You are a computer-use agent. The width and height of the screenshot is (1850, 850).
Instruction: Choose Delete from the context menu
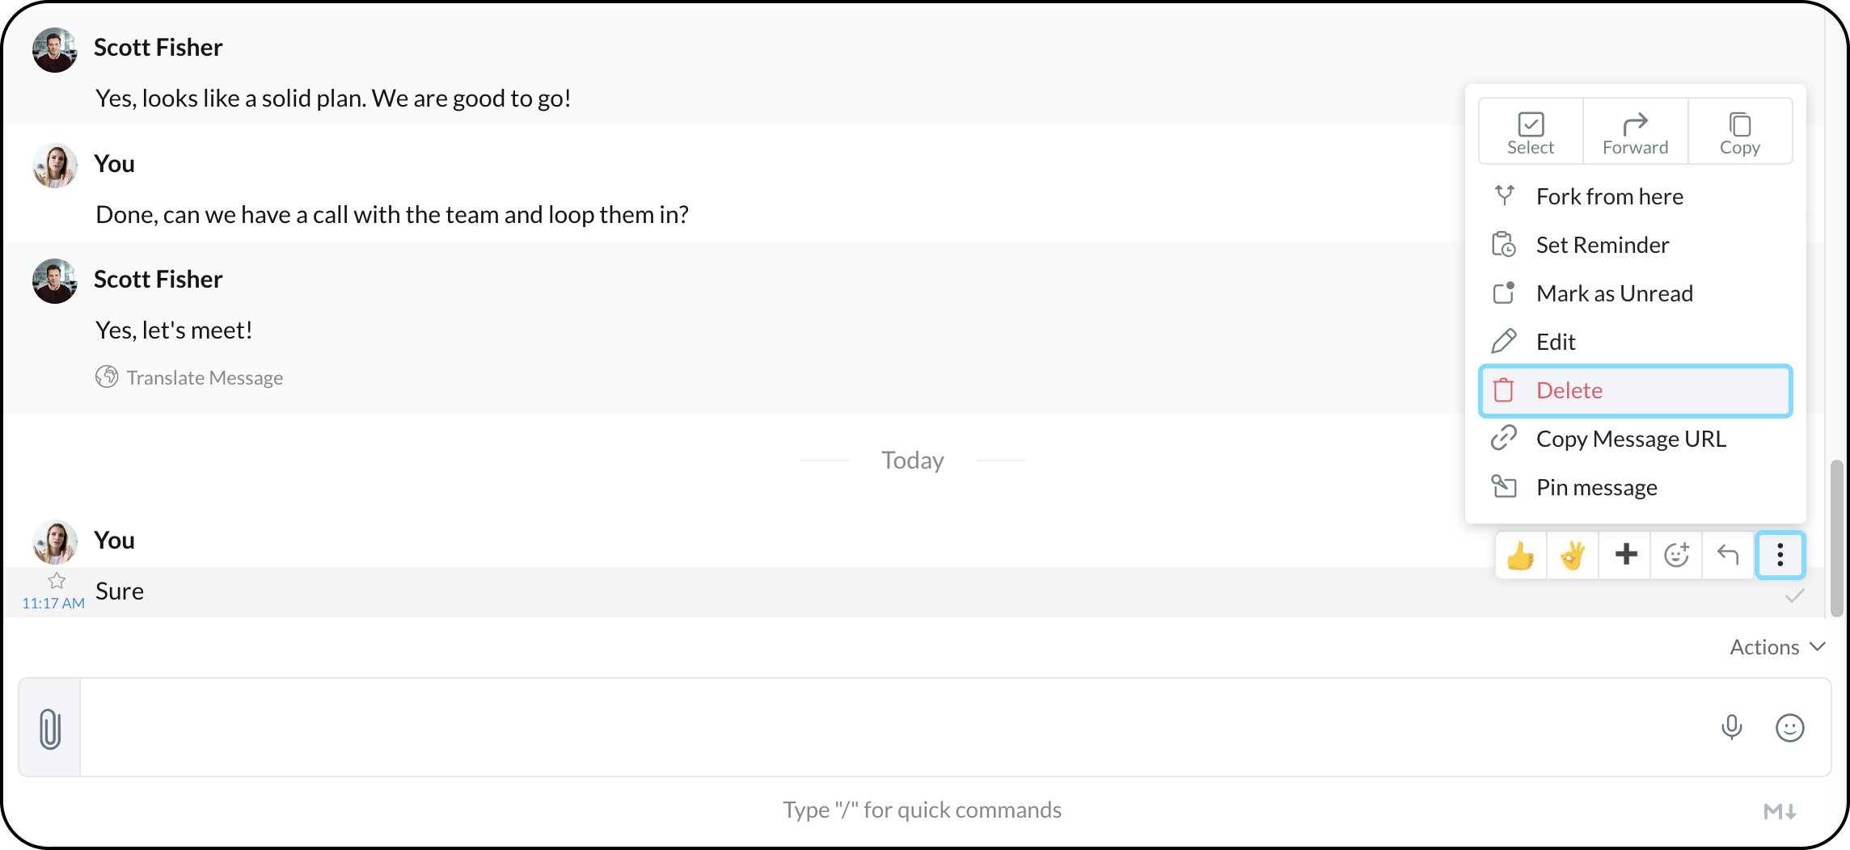click(1636, 391)
